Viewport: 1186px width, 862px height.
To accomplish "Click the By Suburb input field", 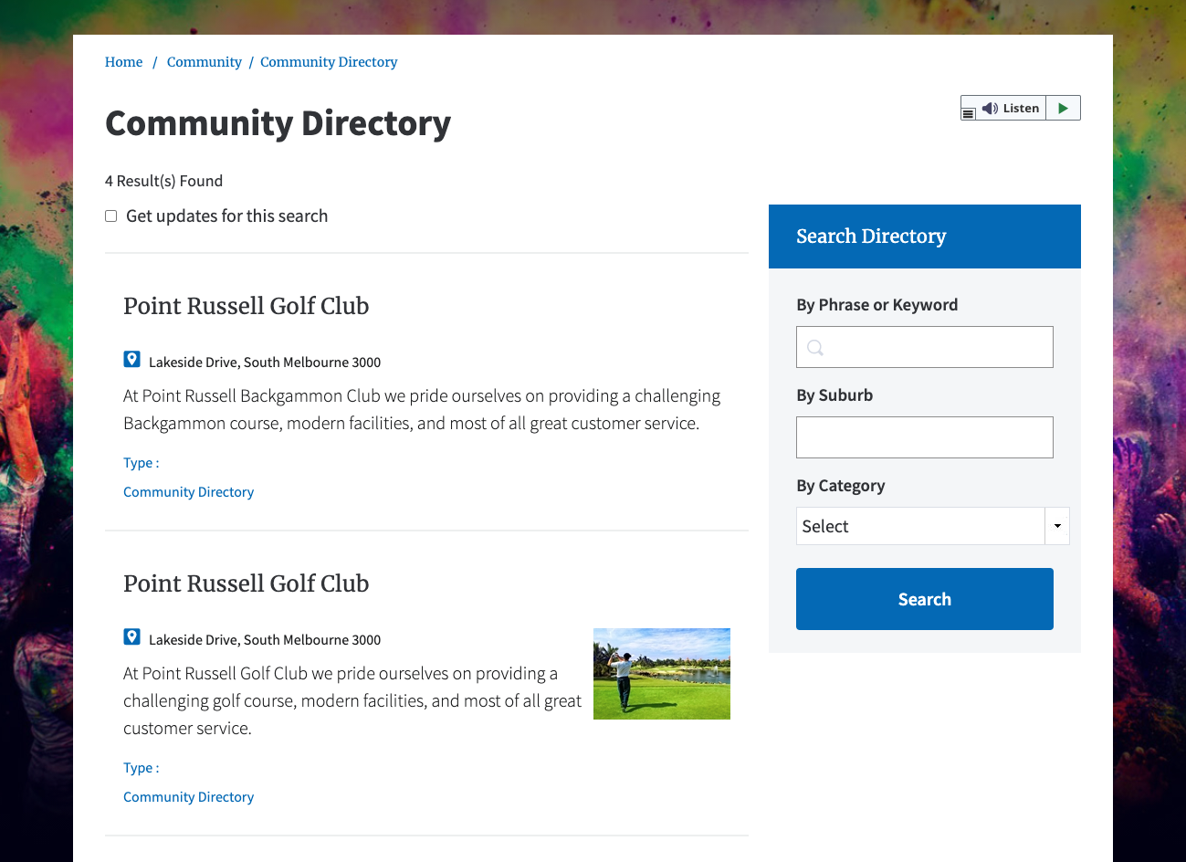I will coord(924,437).
